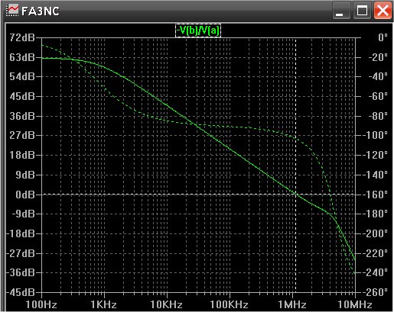Click the -45dB magnitude axis label
Screen dimensions: 394x312
coord(21,292)
